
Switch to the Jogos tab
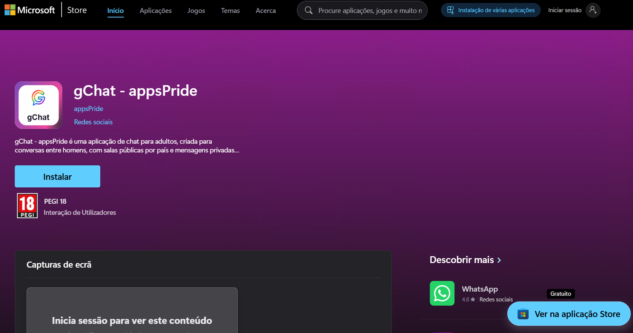[196, 11]
